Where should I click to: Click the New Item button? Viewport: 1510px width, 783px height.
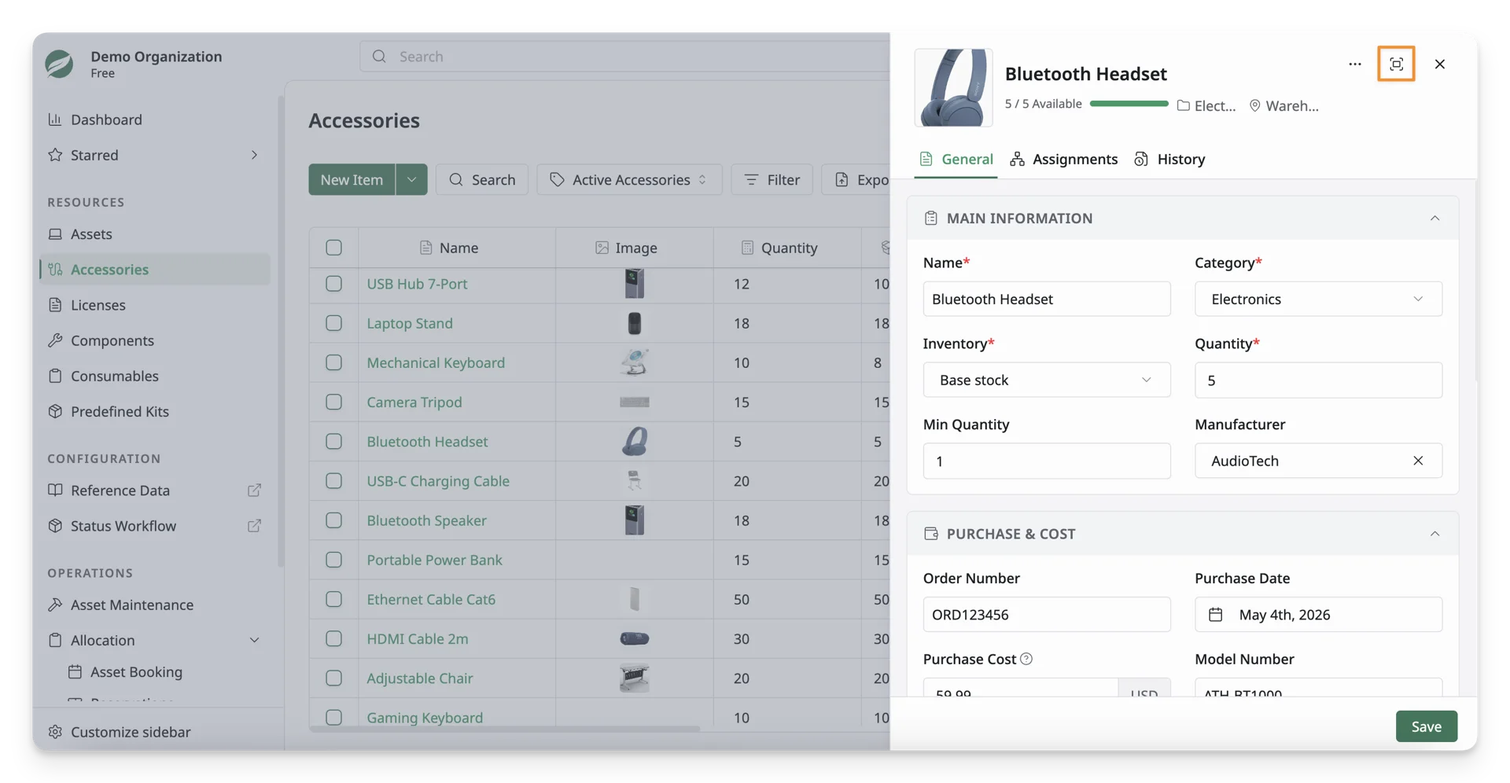(352, 179)
